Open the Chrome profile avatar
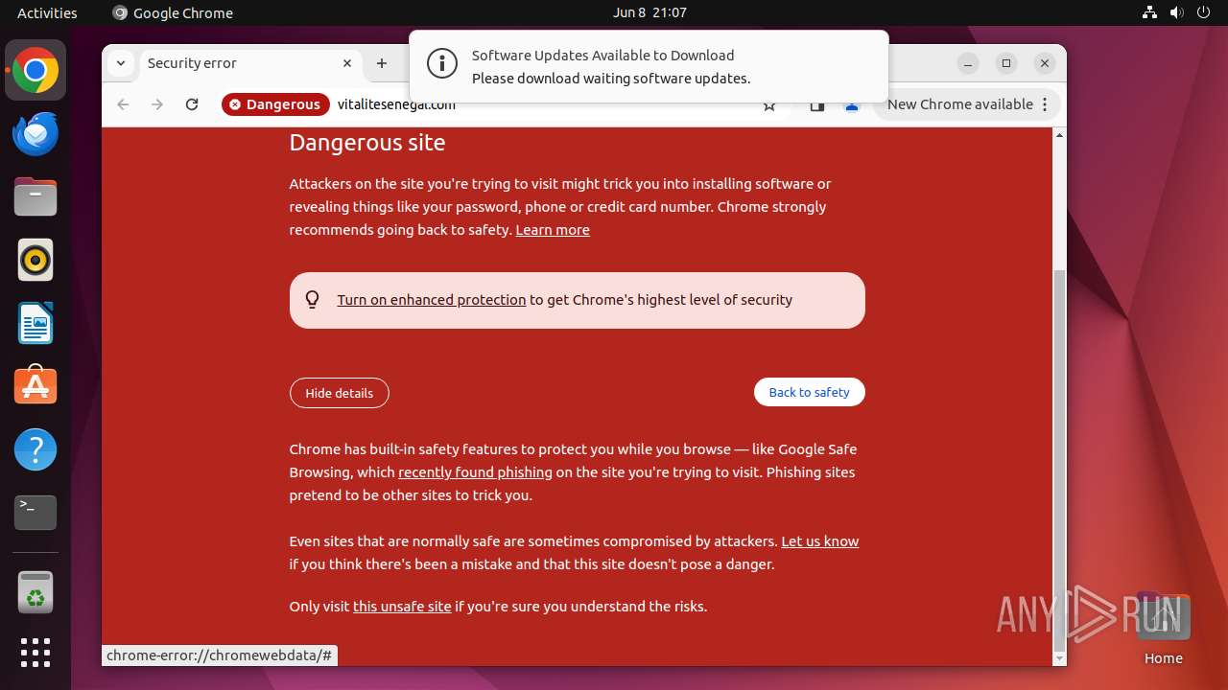 851,106
